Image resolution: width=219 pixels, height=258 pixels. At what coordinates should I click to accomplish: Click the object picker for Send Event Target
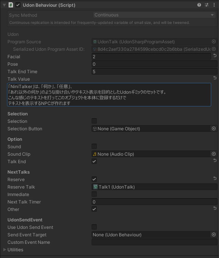coord(214,234)
